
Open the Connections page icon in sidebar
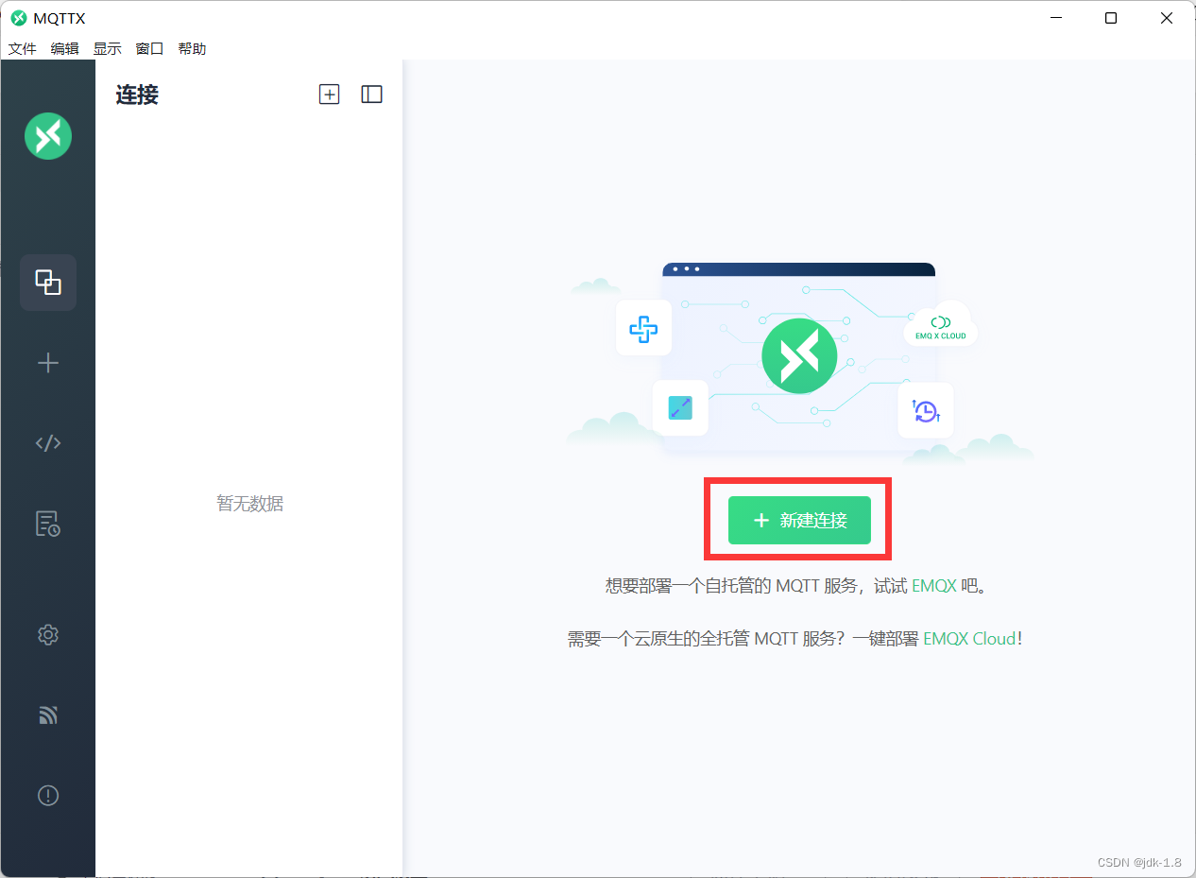click(x=48, y=283)
